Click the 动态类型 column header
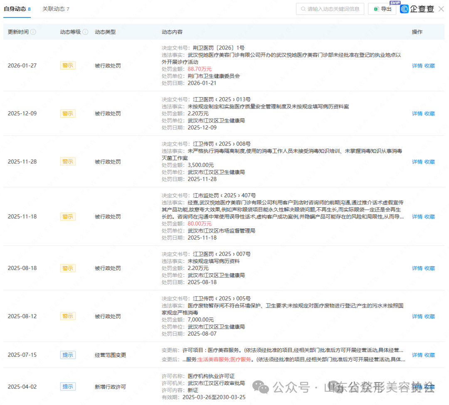Viewport: 449px width, 405px height. pyautogui.click(x=105, y=32)
